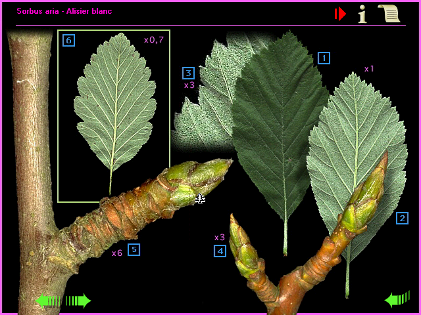Select numbered marker 1 by the dark leaf
The width and height of the screenshot is (421, 315).
324,58
